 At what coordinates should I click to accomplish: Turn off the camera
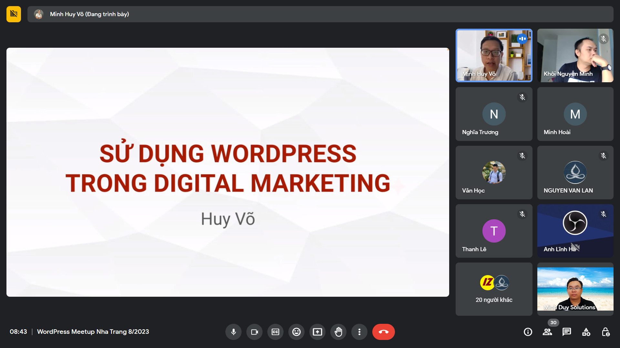click(x=254, y=332)
